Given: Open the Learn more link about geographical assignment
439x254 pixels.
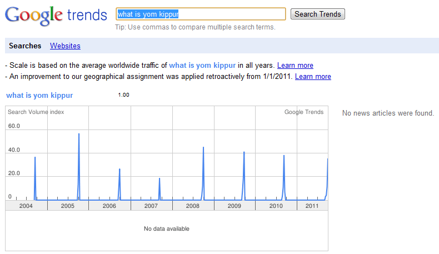Looking at the screenshot, I should (313, 77).
